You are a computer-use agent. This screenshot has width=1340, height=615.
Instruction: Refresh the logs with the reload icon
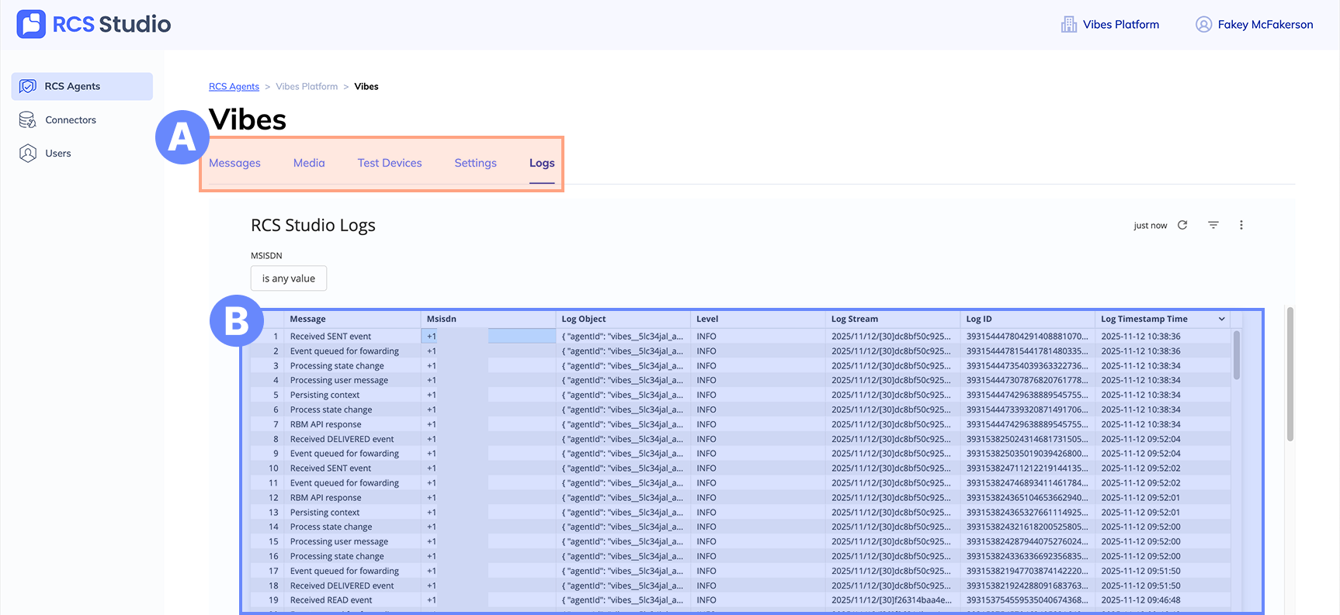tap(1182, 225)
